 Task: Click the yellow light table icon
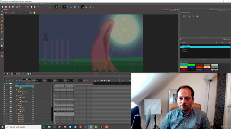pos(34,13)
